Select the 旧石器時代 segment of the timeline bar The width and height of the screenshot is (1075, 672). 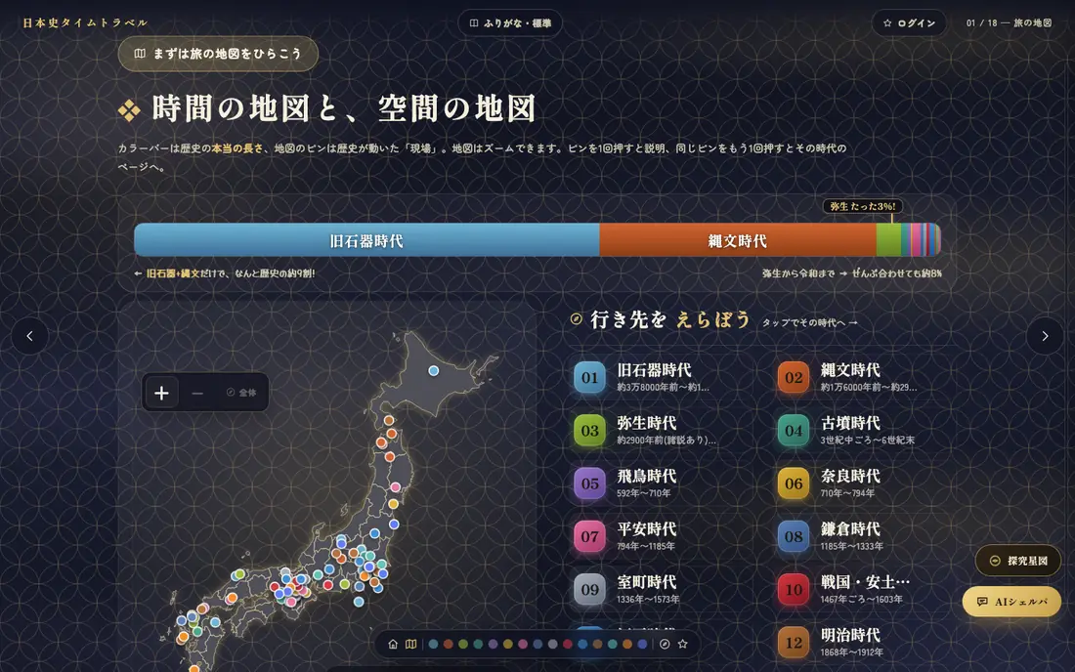click(366, 240)
